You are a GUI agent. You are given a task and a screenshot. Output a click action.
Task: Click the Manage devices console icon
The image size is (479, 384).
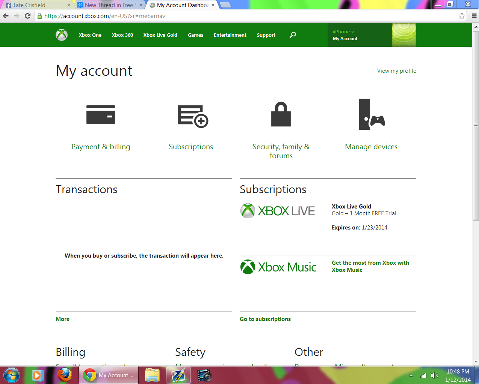click(372, 114)
